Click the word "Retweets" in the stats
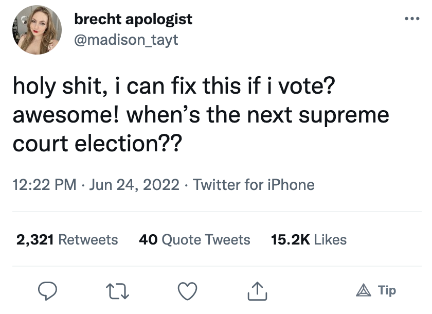Image resolution: width=432 pixels, height=314 pixels. click(x=88, y=239)
